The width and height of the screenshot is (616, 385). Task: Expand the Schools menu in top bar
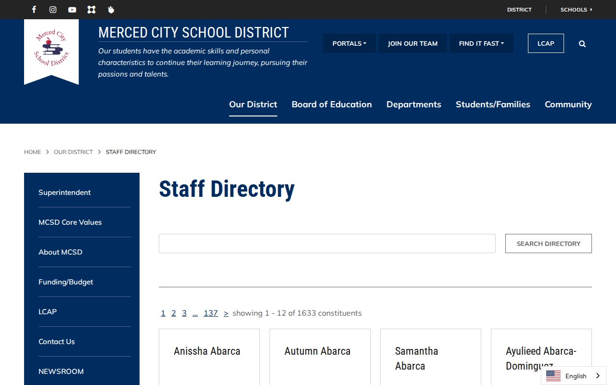tap(576, 10)
